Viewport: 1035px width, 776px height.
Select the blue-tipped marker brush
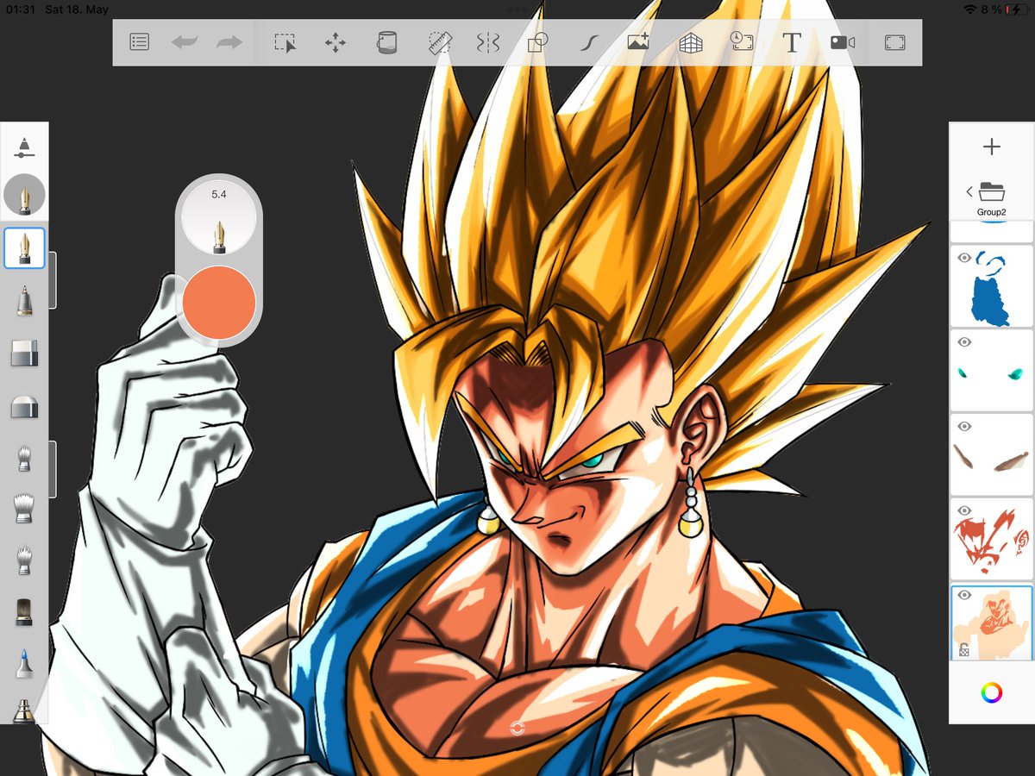pos(25,662)
